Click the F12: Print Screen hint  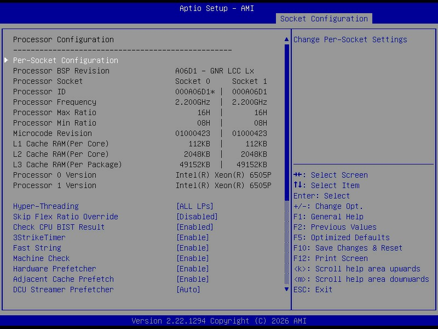pyautogui.click(x=331, y=258)
